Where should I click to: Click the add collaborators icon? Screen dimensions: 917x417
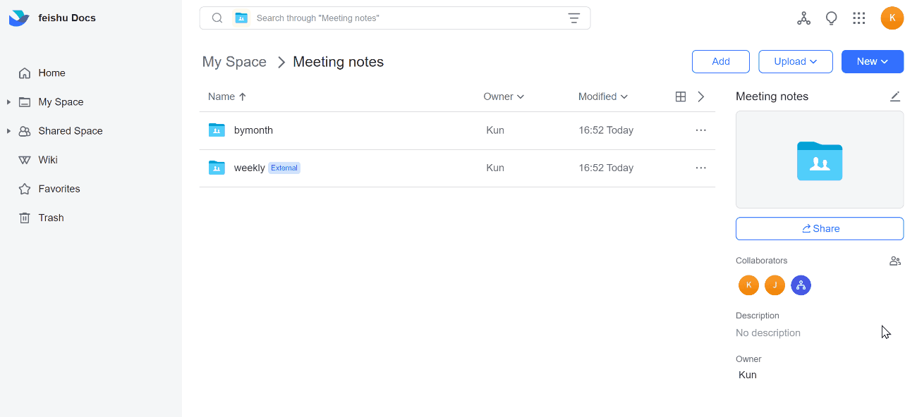[894, 261]
